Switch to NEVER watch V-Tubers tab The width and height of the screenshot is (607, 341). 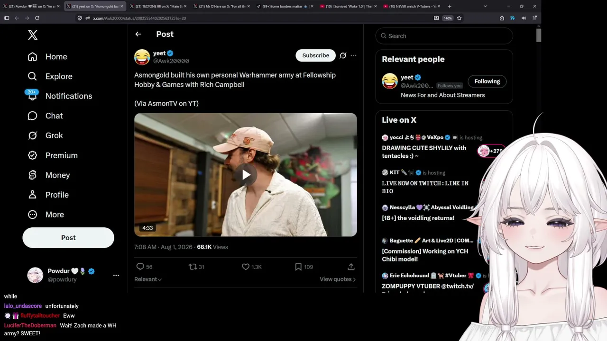click(412, 6)
